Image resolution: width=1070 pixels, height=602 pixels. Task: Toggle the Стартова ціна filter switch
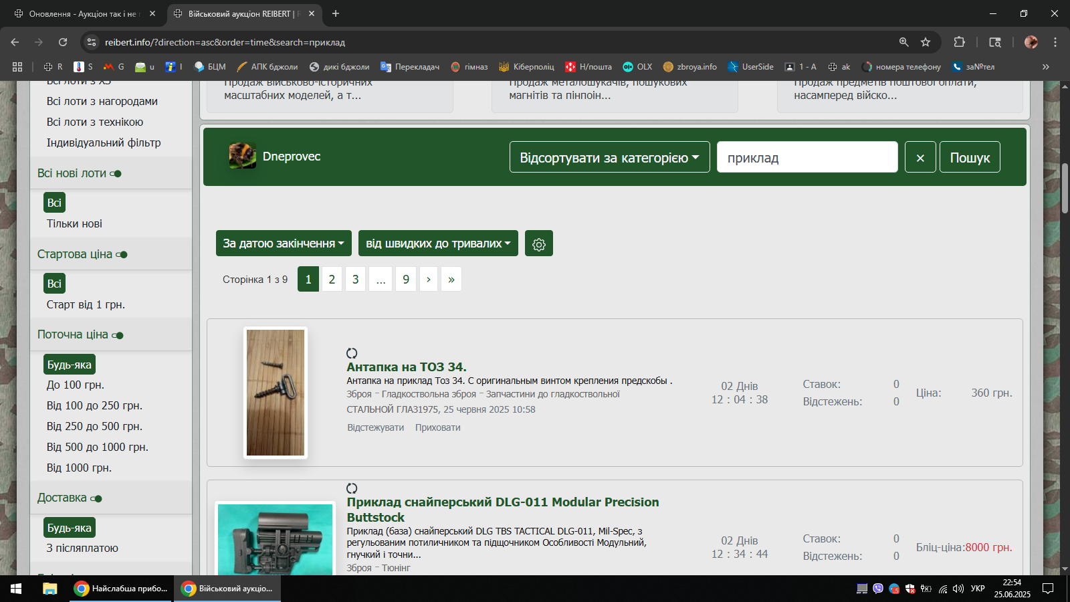click(122, 255)
